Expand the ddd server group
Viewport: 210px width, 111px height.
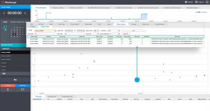15,74
